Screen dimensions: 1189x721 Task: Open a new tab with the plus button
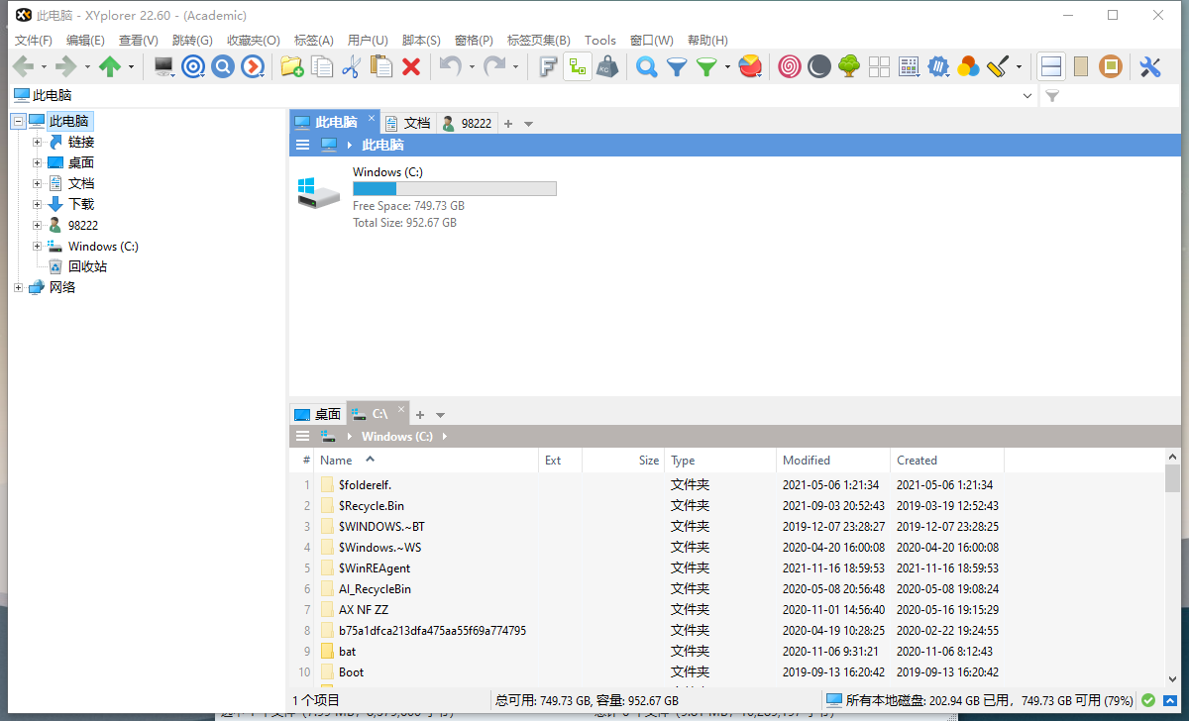[x=508, y=122]
